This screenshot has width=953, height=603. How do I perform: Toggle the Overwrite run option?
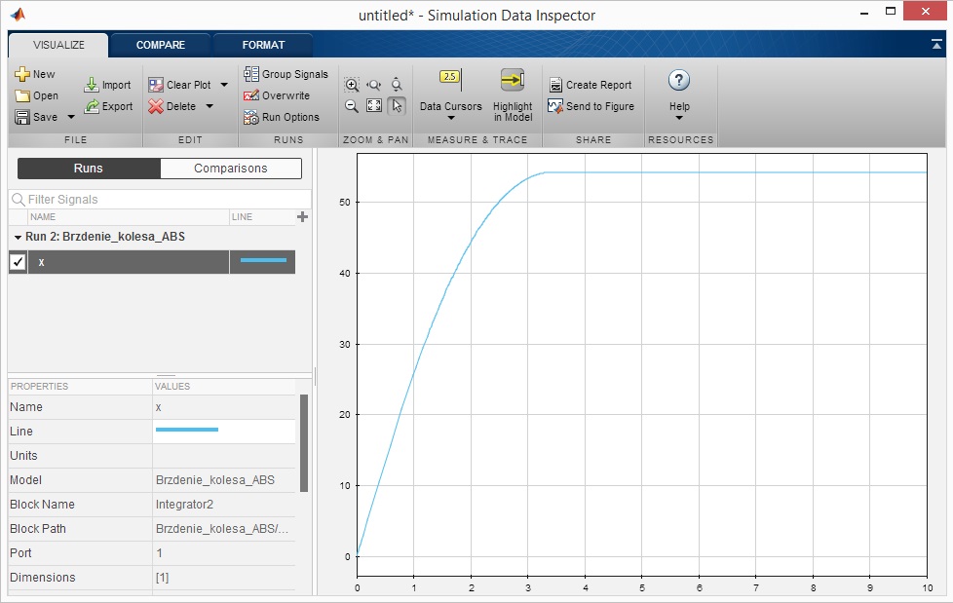pos(277,95)
